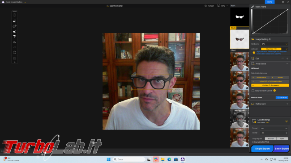This screenshot has width=291, height=163.
Task: Collapse the left toolbar with bottom chevron
Action: click(14, 63)
